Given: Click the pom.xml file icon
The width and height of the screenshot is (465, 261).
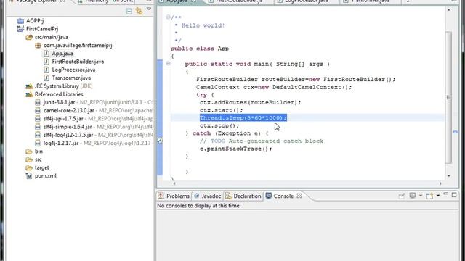Looking at the screenshot, I should [29, 175].
